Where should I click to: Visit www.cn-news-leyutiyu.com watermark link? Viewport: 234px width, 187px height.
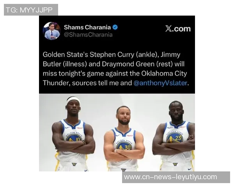click(x=170, y=177)
